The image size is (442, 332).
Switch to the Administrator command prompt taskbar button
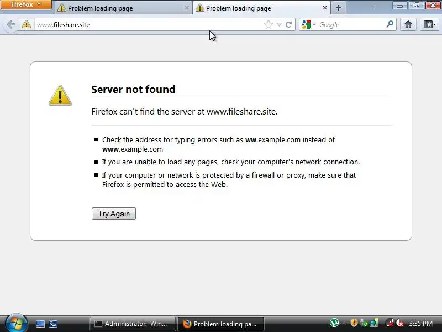click(132, 324)
